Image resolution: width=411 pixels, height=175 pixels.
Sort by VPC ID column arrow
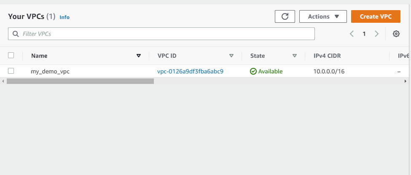click(231, 56)
